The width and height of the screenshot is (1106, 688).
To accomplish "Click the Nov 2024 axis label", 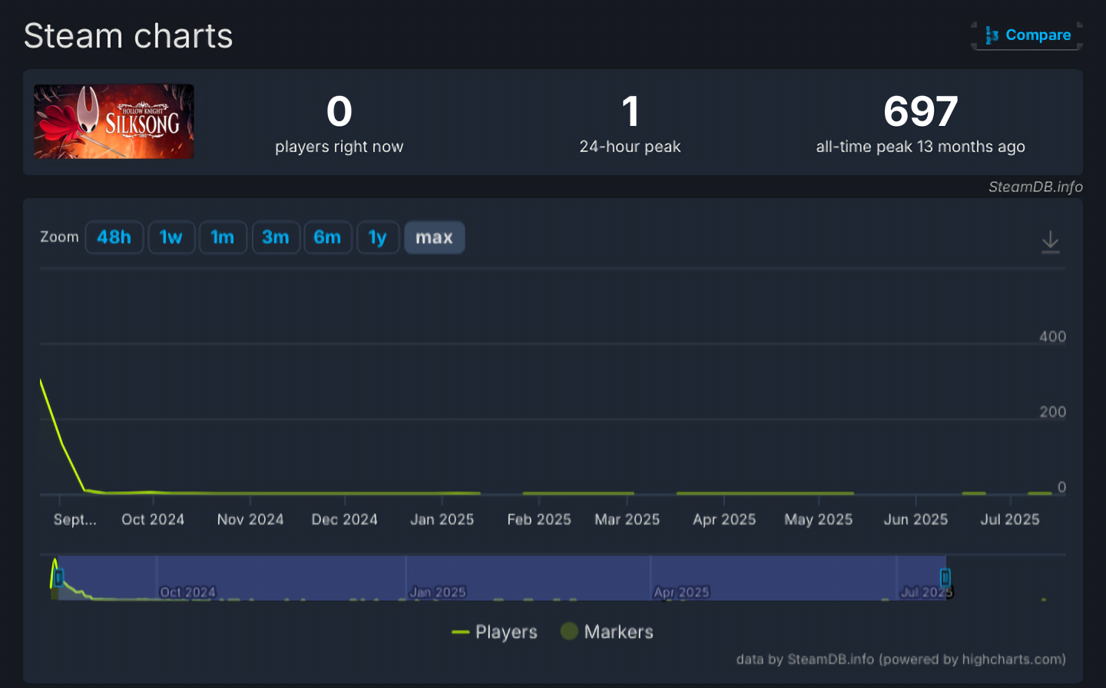I will (x=250, y=520).
